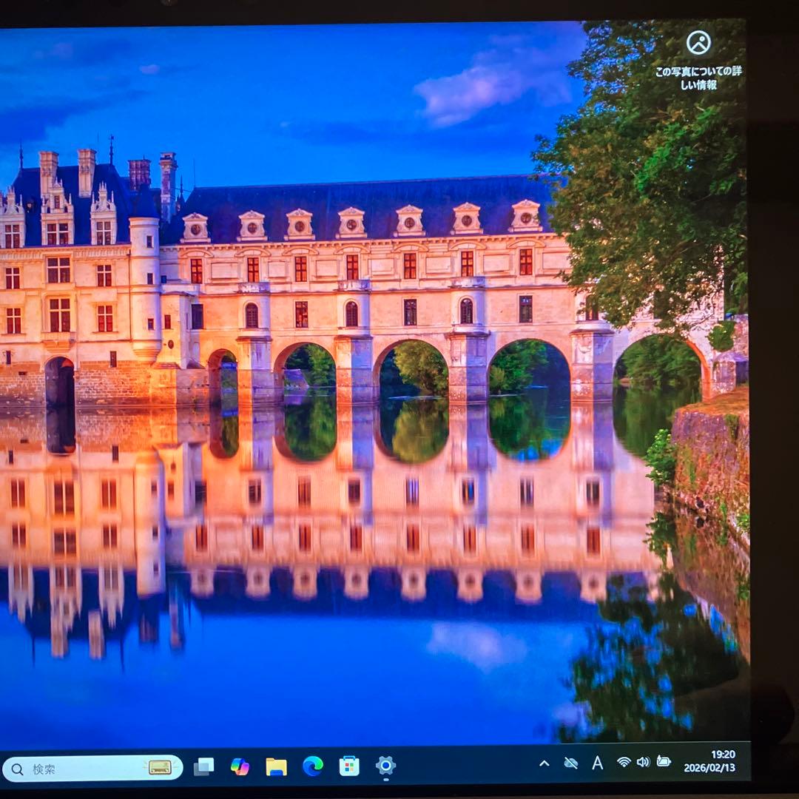Open the Microsoft Store app
Viewport: 799px width, 799px height.
point(348,768)
